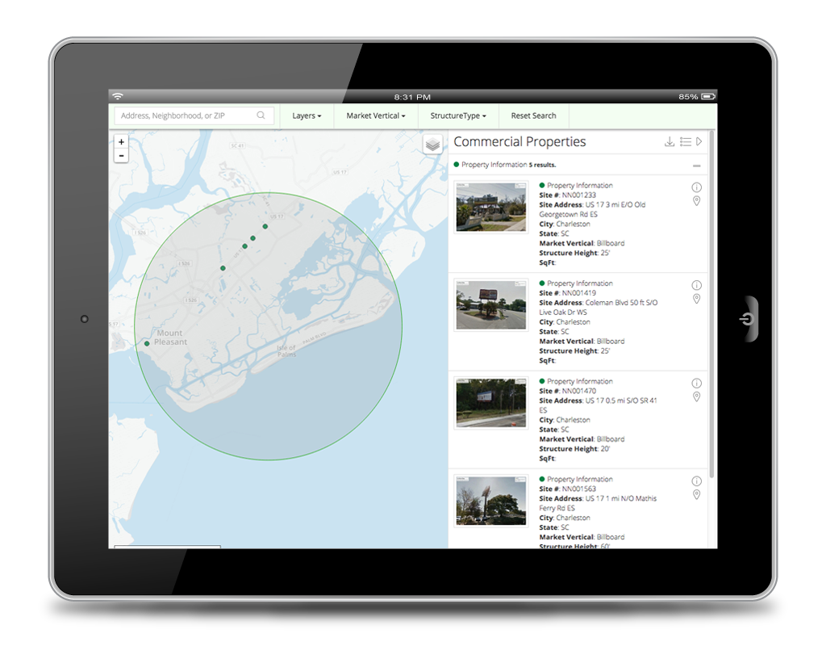Open the StructureType dropdown

458,116
